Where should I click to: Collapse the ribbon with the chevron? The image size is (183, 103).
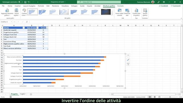[181, 18]
